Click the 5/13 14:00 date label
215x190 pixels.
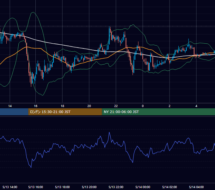tap(10, 187)
